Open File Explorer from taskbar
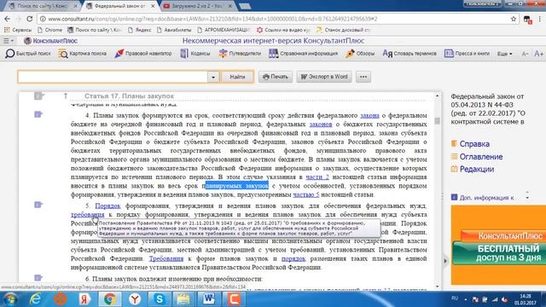Screen dimensions: 546x307 click(184, 299)
